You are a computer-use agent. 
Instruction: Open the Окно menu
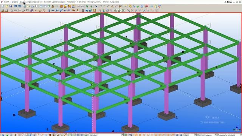(x=106, y=2)
